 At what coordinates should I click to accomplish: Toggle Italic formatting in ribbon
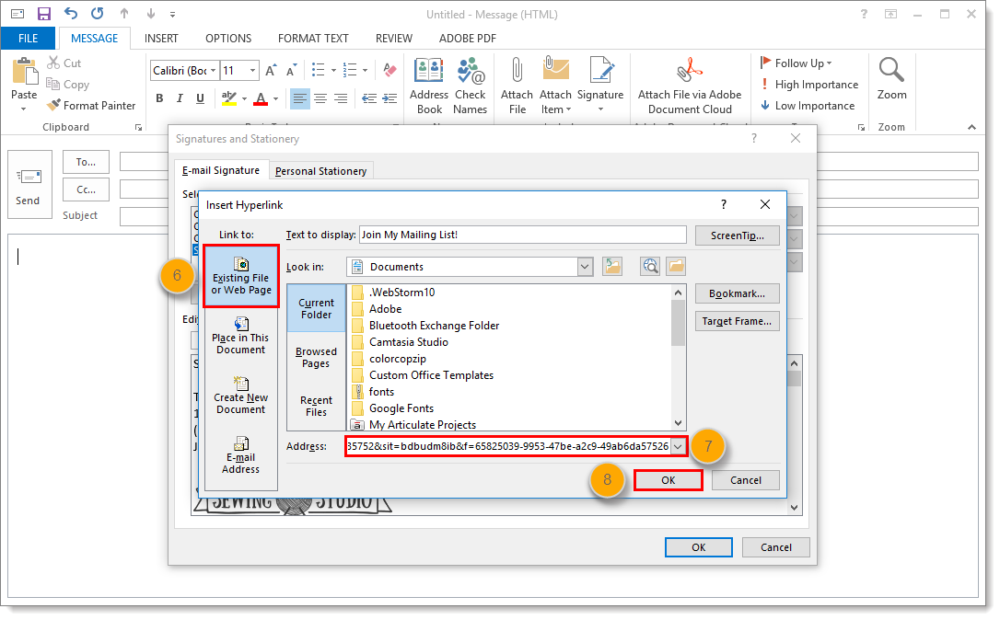180,98
